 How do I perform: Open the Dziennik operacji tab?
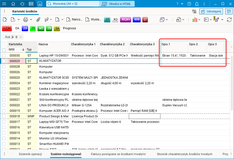pyautogui.click(x=30, y=154)
